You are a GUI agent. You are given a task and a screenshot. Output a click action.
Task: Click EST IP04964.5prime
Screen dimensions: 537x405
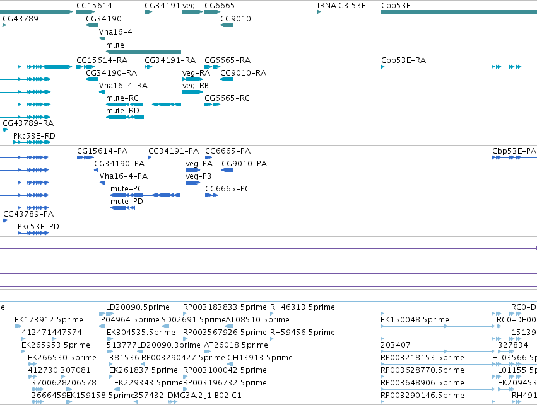[x=129, y=320]
